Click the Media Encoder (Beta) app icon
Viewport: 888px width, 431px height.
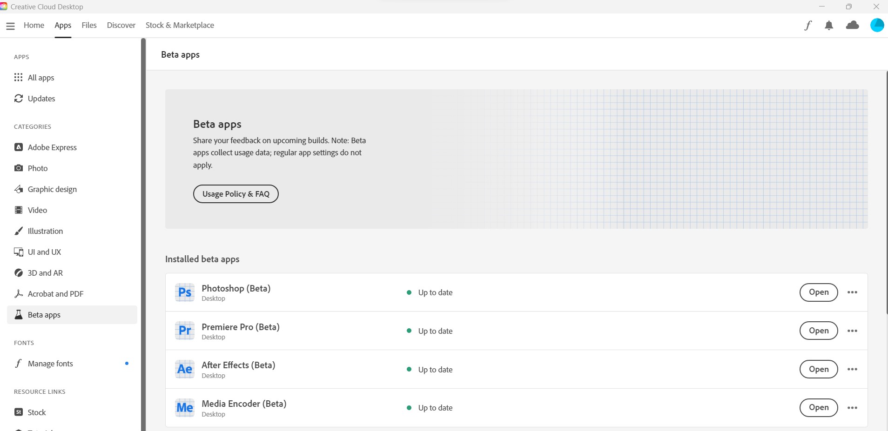(184, 408)
